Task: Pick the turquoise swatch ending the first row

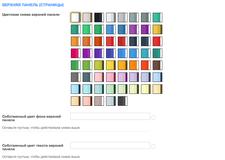Action: [x=157, y=17]
